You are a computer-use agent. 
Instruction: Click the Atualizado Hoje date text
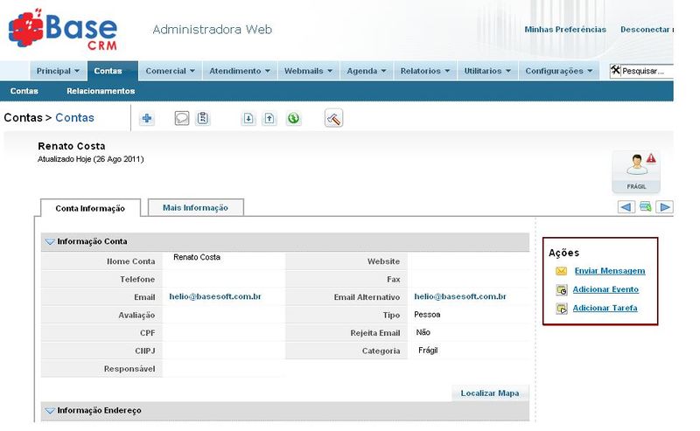[91, 159]
